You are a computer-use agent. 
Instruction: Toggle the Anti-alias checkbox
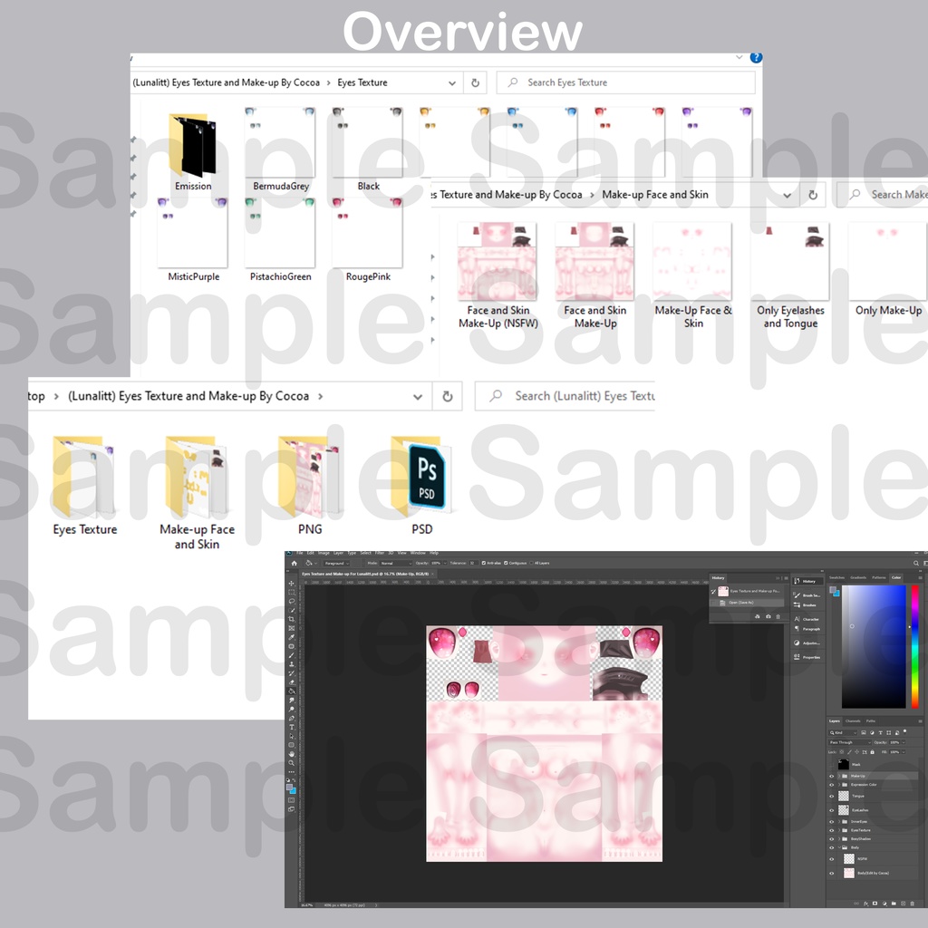pyautogui.click(x=484, y=563)
